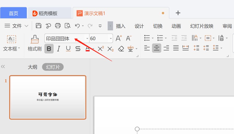Open the 文件 menu dropdown arrow

26,26
